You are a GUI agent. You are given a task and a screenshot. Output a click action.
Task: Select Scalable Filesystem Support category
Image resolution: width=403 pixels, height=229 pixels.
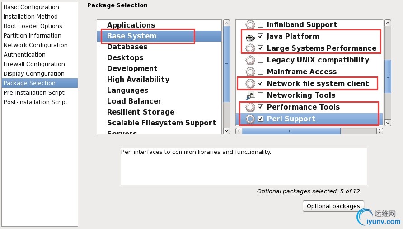(159, 123)
